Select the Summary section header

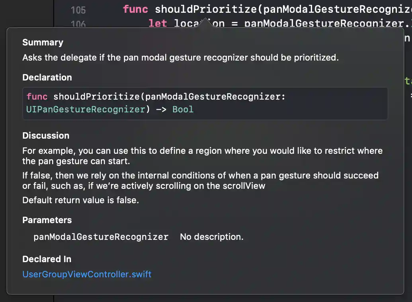coord(43,42)
